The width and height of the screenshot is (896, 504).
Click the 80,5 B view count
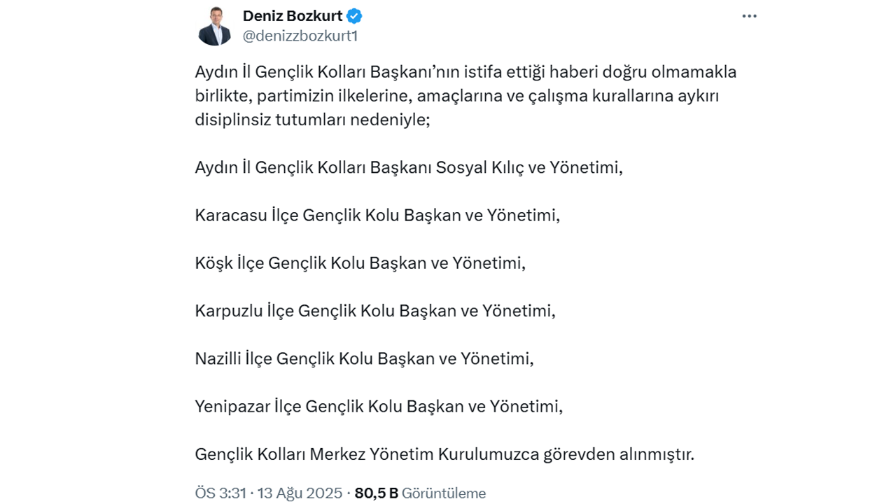pos(376,493)
